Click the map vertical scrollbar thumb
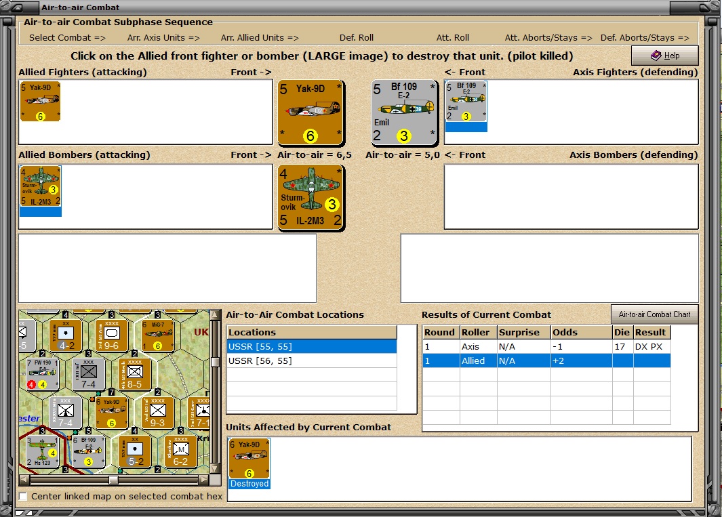Viewport: 722px width, 517px height. pos(215,362)
